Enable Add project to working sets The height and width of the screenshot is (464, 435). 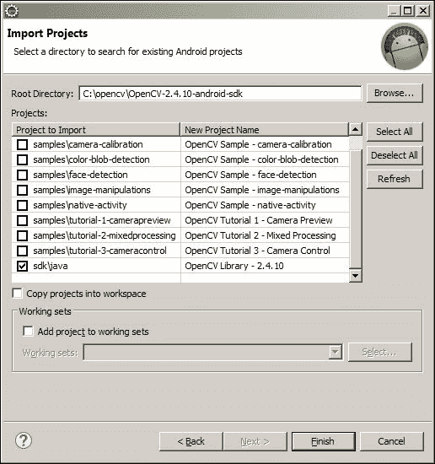(28, 332)
